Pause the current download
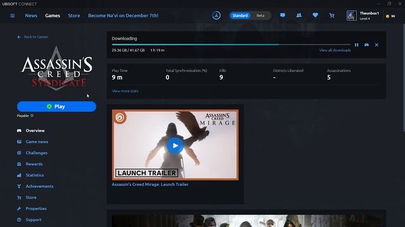 pyautogui.click(x=356, y=45)
